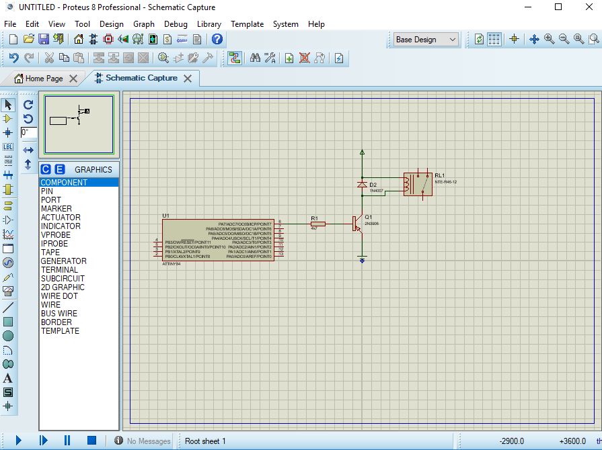Click the Undo arrow icon
Image resolution: width=602 pixels, height=450 pixels.
click(x=13, y=58)
